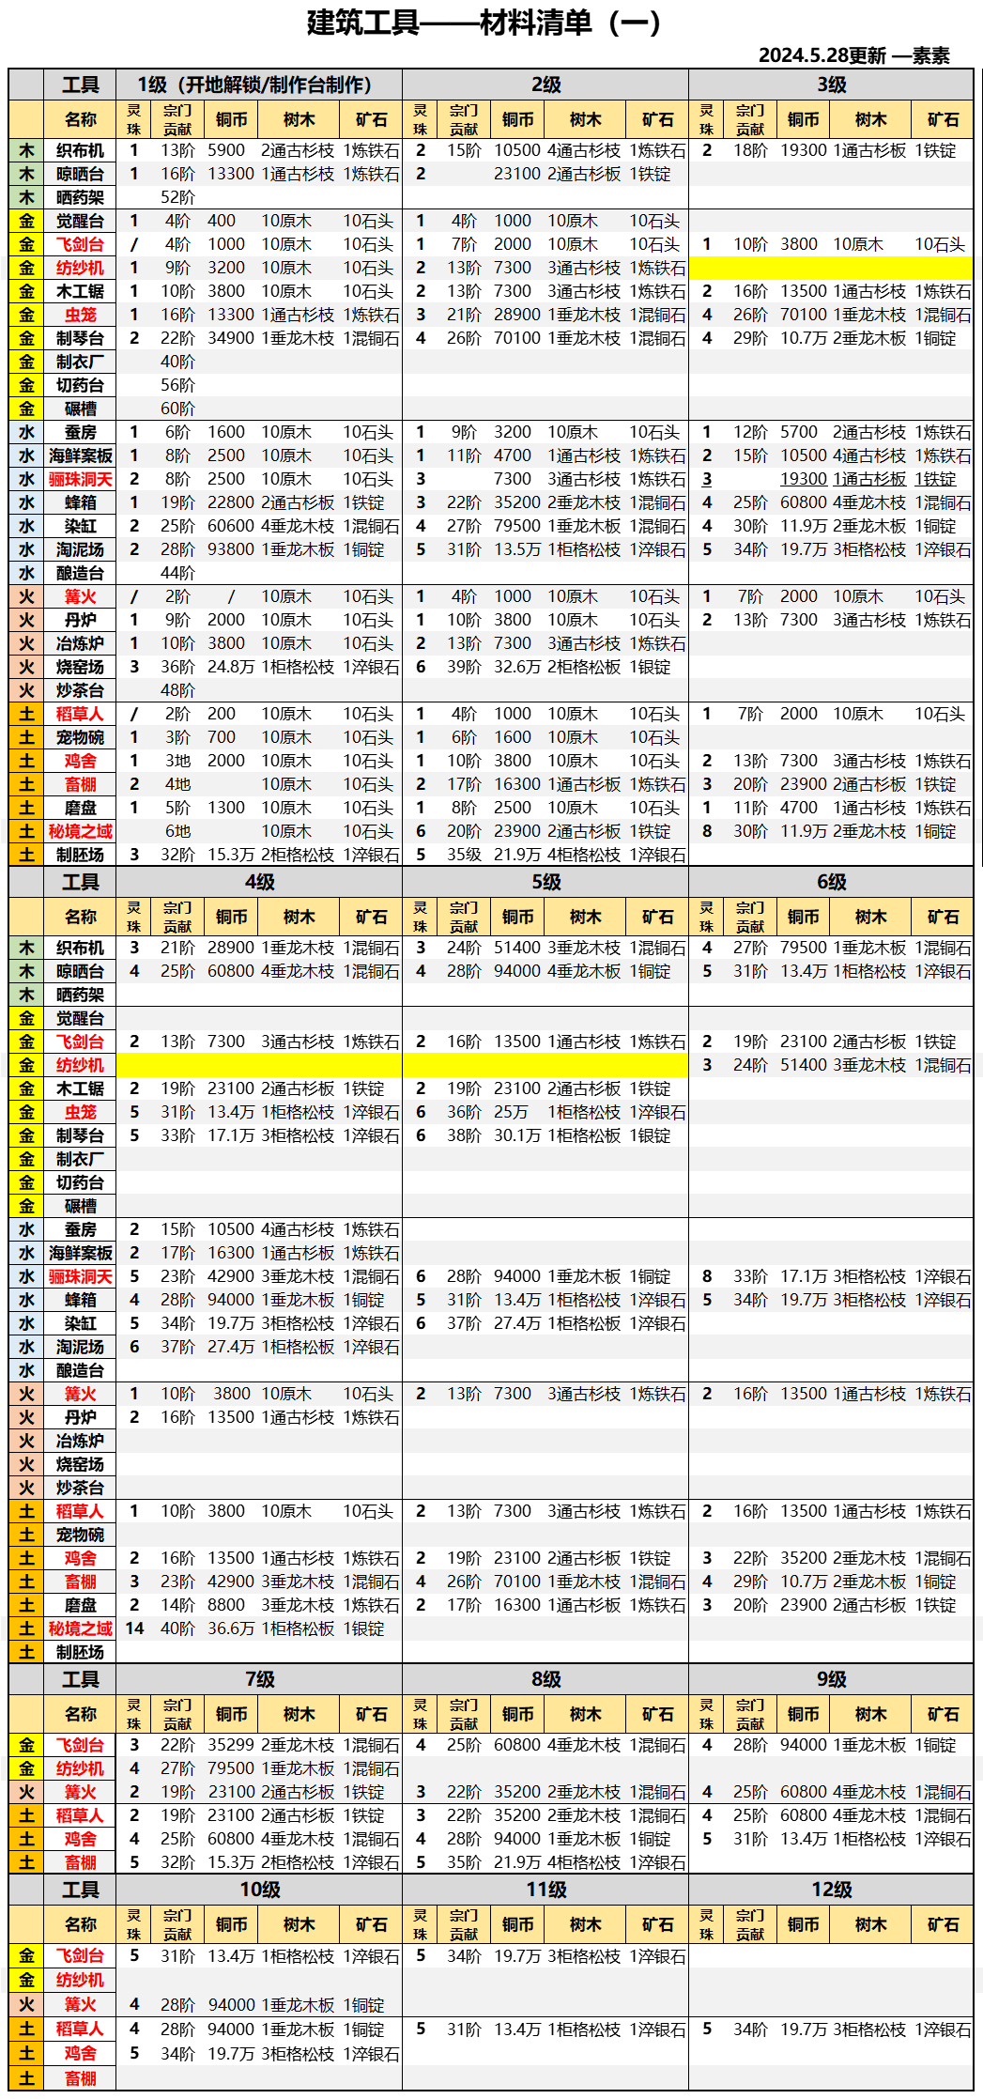Select the 9级 header cell
The image size is (983, 2099).
[831, 1679]
